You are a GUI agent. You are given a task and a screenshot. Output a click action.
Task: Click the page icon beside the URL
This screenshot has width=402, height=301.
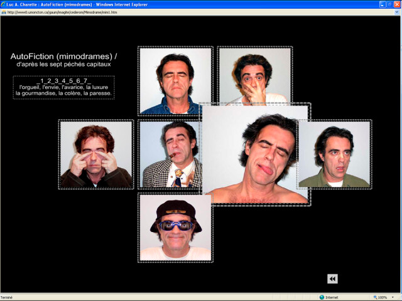coord(4,11)
